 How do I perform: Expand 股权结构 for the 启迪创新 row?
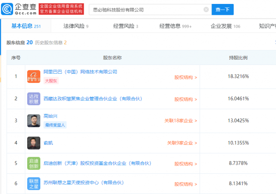(186, 164)
